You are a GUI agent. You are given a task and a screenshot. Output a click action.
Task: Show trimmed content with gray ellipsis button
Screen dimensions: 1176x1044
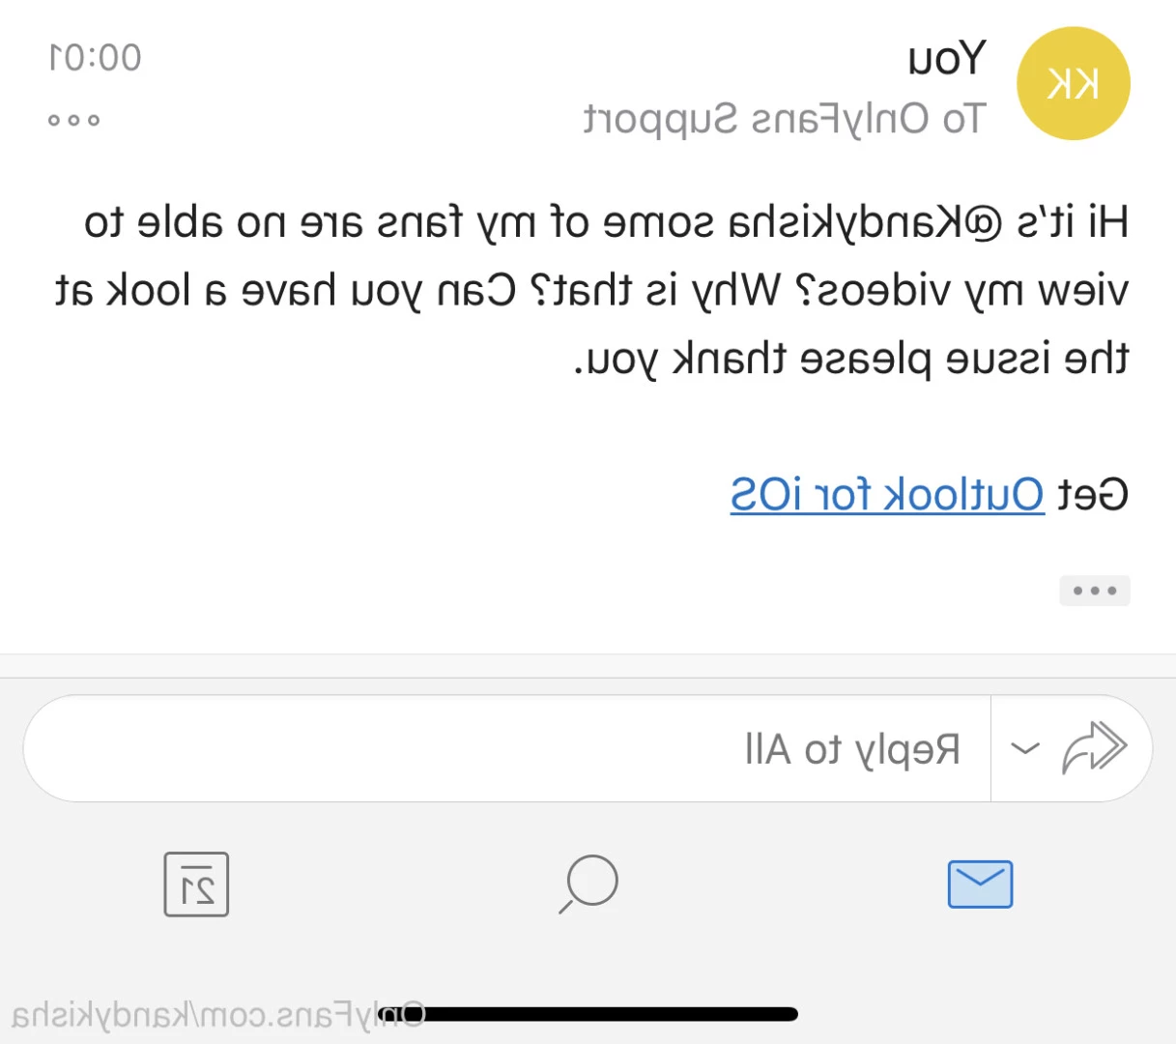(1095, 590)
